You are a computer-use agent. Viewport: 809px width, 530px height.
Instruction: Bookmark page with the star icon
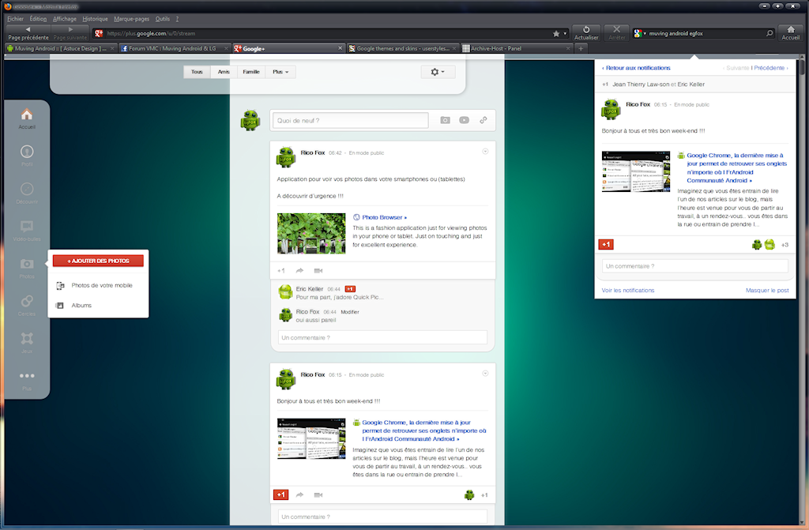tap(555, 33)
